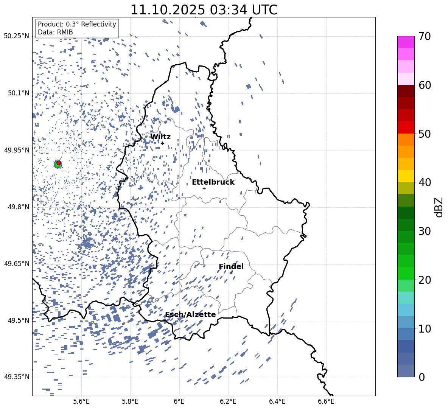The height and width of the screenshot is (409, 448).
Task: Click the bright red colorbar segment above 50
Action: click(406, 128)
